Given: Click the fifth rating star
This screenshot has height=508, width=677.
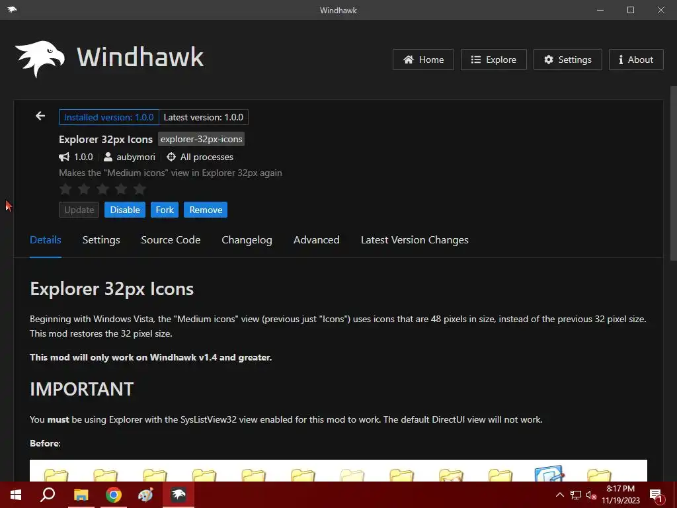Looking at the screenshot, I should coord(140,189).
